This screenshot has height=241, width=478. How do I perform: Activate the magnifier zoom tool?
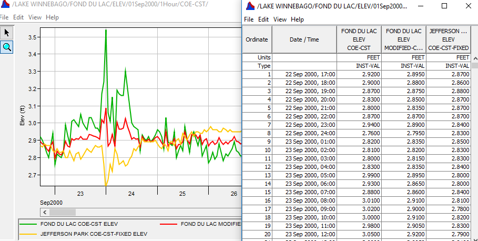tap(7, 47)
